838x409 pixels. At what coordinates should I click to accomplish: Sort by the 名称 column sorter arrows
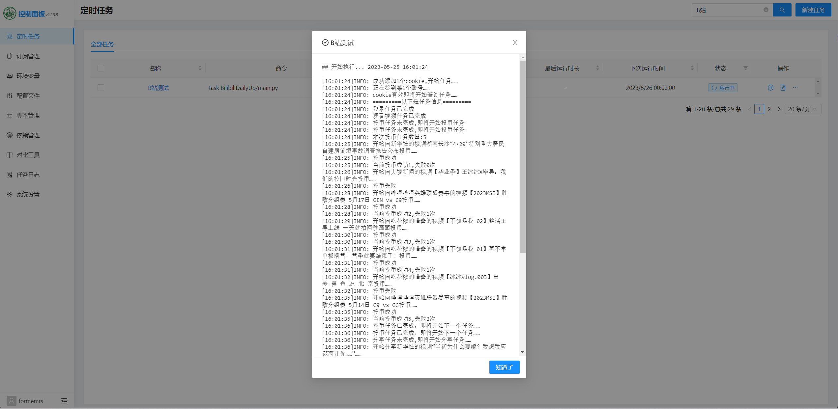tap(200, 68)
